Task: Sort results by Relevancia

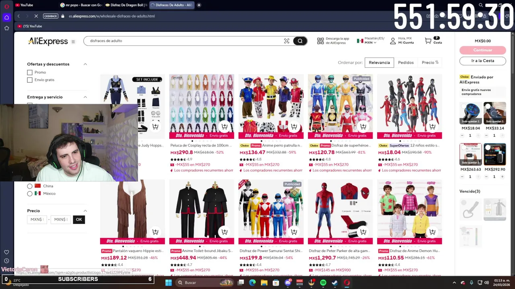Action: pyautogui.click(x=379, y=63)
